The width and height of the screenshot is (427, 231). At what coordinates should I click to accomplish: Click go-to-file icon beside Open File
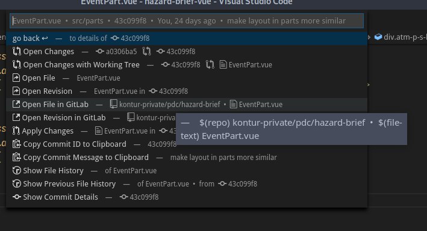(16, 78)
